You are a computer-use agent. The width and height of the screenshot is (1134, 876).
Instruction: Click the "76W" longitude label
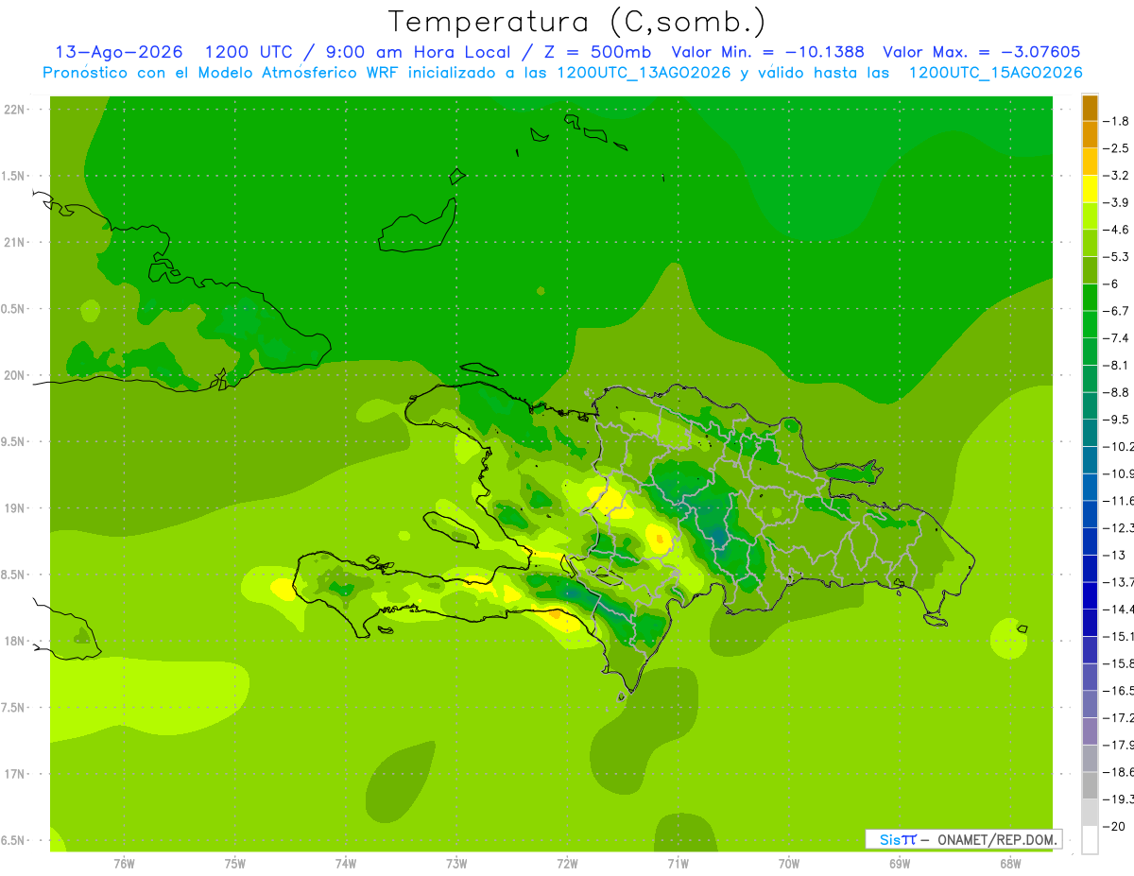click(x=124, y=864)
